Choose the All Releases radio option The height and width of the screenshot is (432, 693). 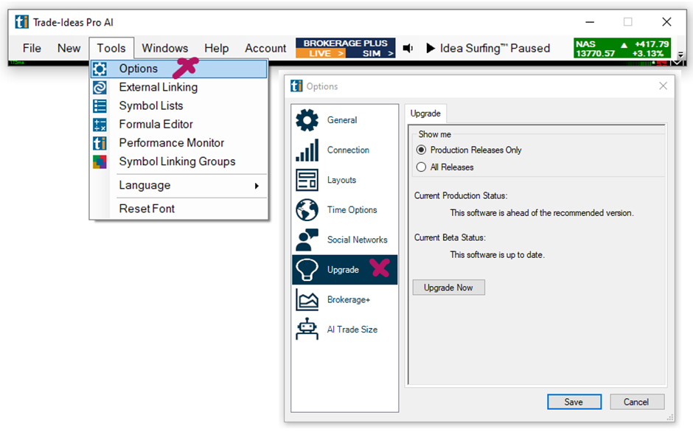pyautogui.click(x=422, y=167)
